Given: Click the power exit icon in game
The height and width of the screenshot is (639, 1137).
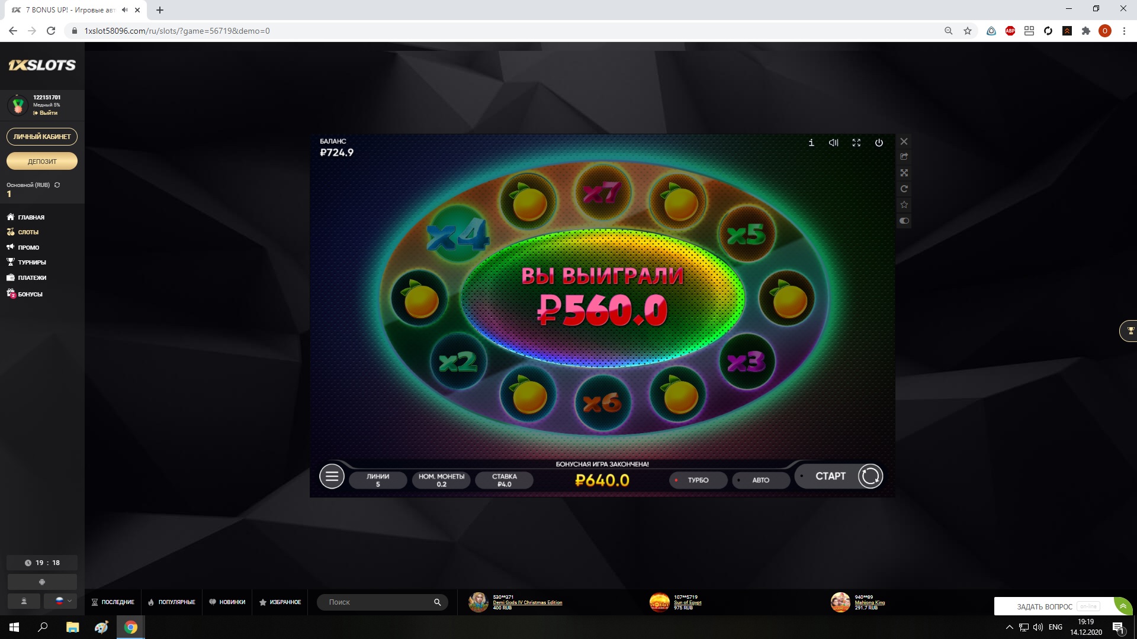Looking at the screenshot, I should [x=879, y=143].
